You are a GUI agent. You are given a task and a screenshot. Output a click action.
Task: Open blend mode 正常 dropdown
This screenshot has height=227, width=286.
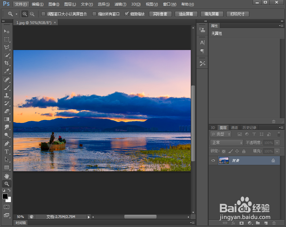[227, 142]
